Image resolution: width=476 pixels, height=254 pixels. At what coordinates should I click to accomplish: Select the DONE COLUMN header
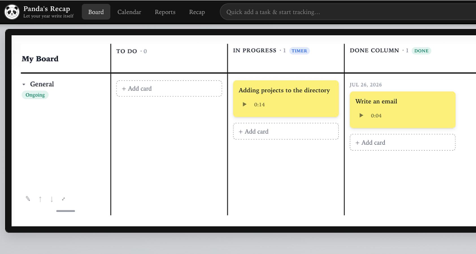(x=374, y=50)
